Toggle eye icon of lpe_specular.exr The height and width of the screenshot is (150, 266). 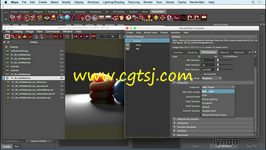tap(8, 86)
